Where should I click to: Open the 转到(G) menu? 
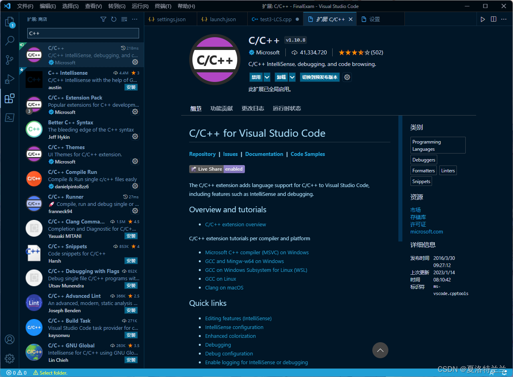point(117,6)
